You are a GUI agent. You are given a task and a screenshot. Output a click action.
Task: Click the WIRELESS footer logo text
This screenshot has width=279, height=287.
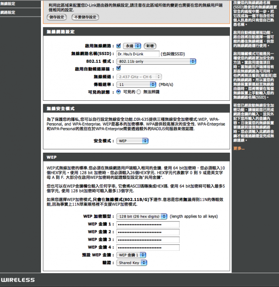pyautogui.click(x=18, y=280)
